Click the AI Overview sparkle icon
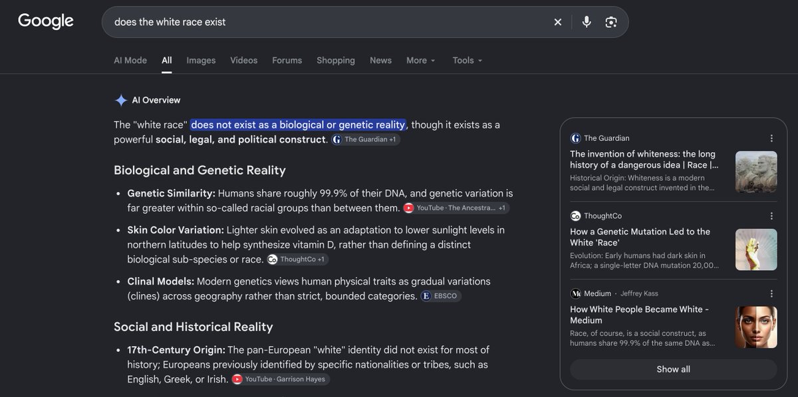 click(x=121, y=100)
